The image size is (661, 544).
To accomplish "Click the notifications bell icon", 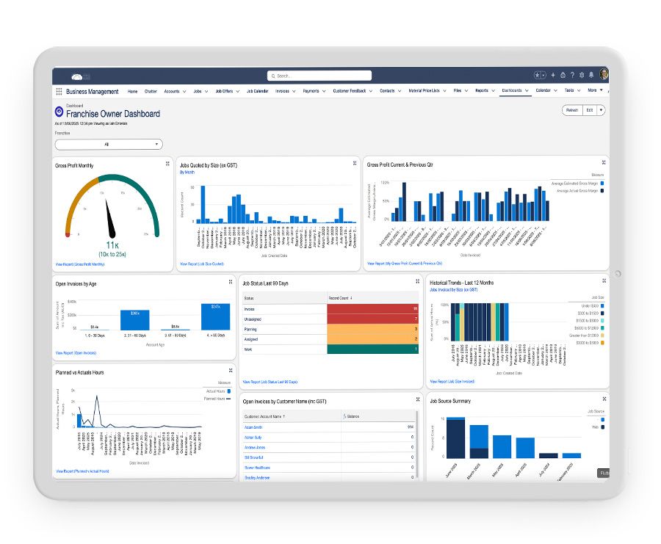I will [x=591, y=75].
